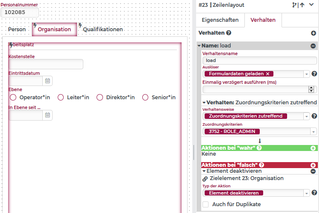This screenshot has width=320, height=213.
Task: Remove the load behavior with minus icon
Action: pos(313,46)
